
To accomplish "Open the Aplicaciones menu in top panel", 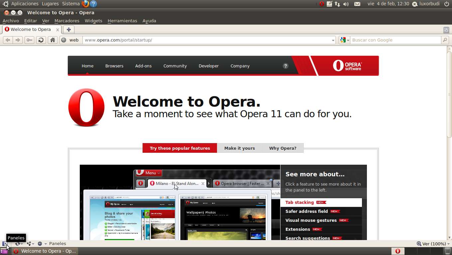I will [25, 4].
